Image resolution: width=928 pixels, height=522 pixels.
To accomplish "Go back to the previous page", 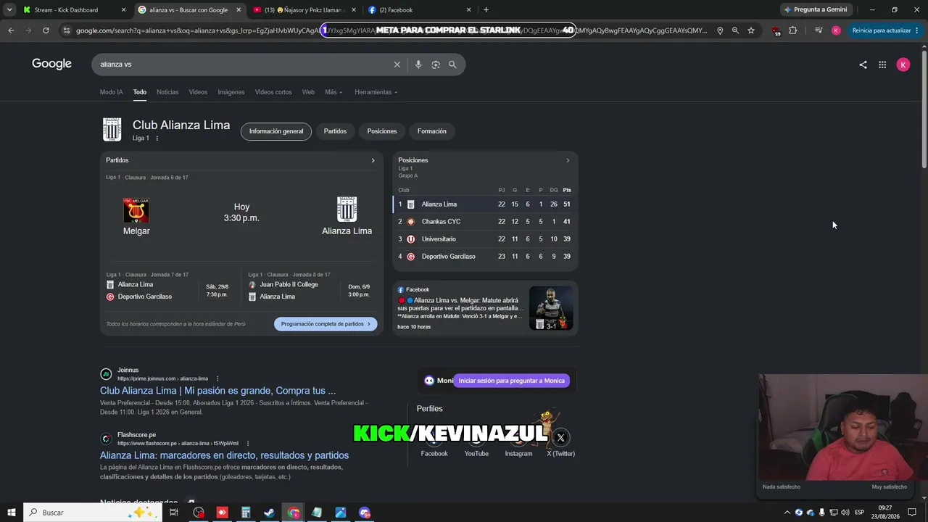I will coord(11,30).
